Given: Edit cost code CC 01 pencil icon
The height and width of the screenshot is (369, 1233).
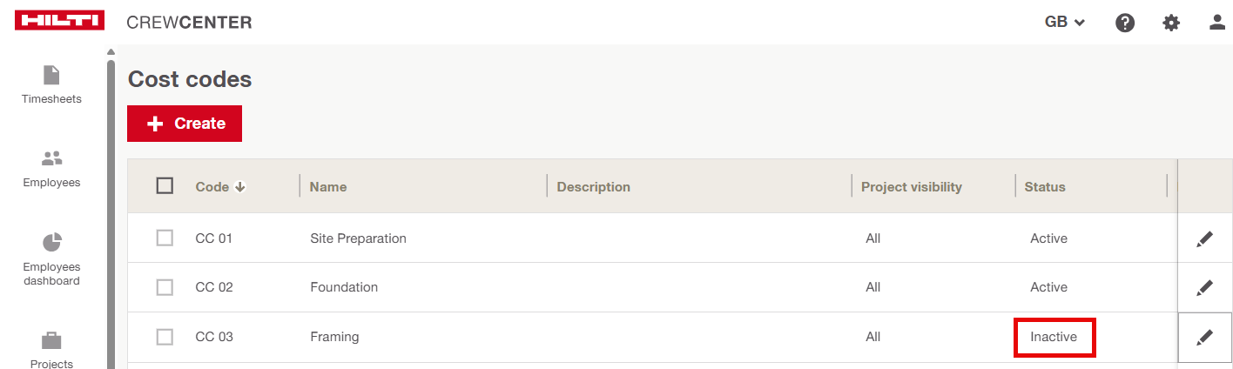Looking at the screenshot, I should [1204, 239].
